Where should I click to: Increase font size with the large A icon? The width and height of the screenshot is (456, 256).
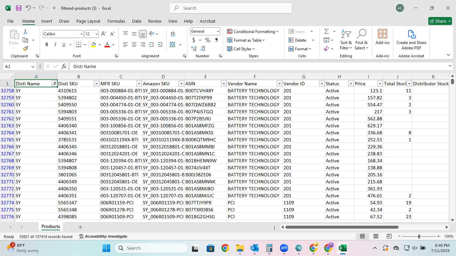point(103,34)
